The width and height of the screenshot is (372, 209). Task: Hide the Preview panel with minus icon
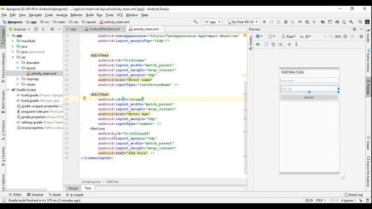click(362, 29)
